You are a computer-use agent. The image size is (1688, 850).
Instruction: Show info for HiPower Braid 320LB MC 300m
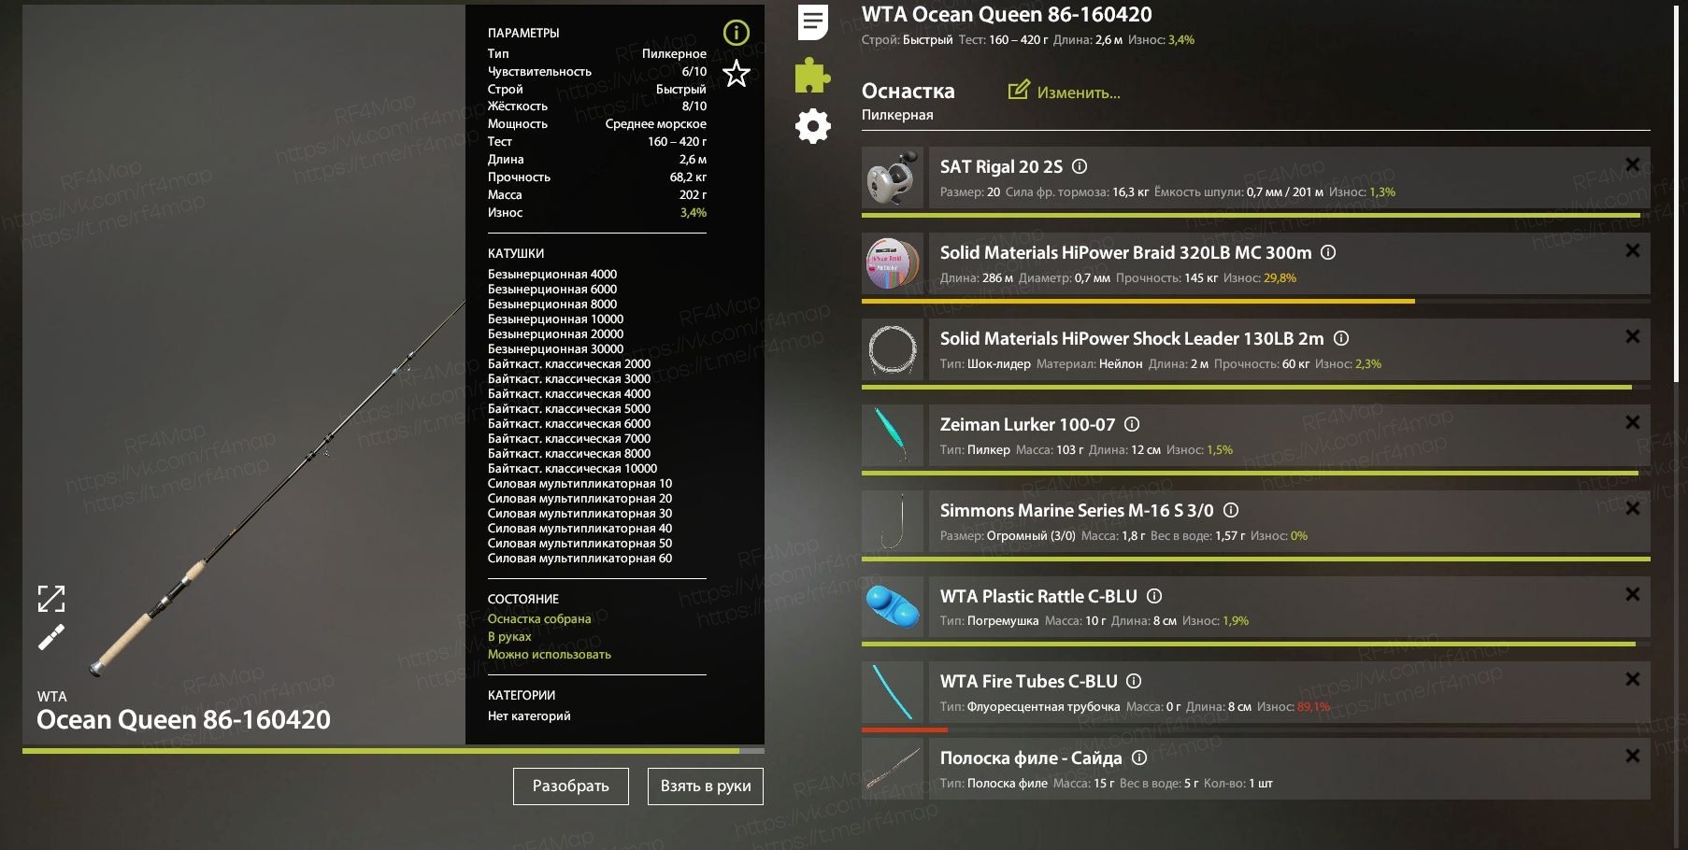(x=1328, y=252)
